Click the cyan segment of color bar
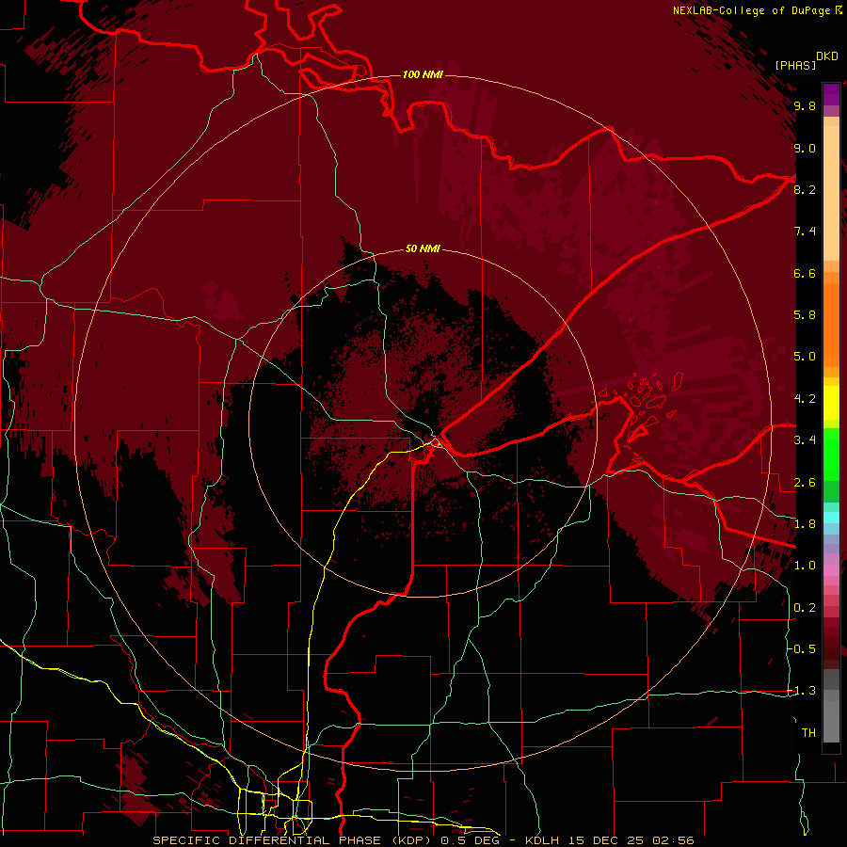This screenshot has height=847, width=847. coord(831,518)
